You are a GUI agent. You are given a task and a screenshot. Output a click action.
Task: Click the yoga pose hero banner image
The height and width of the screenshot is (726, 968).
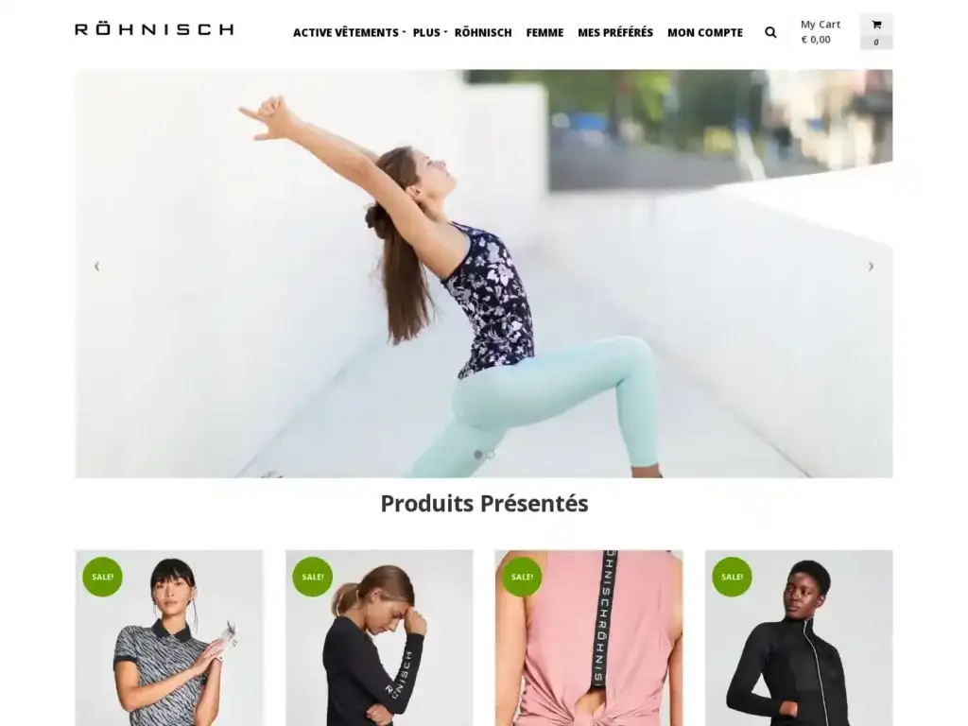(483, 273)
